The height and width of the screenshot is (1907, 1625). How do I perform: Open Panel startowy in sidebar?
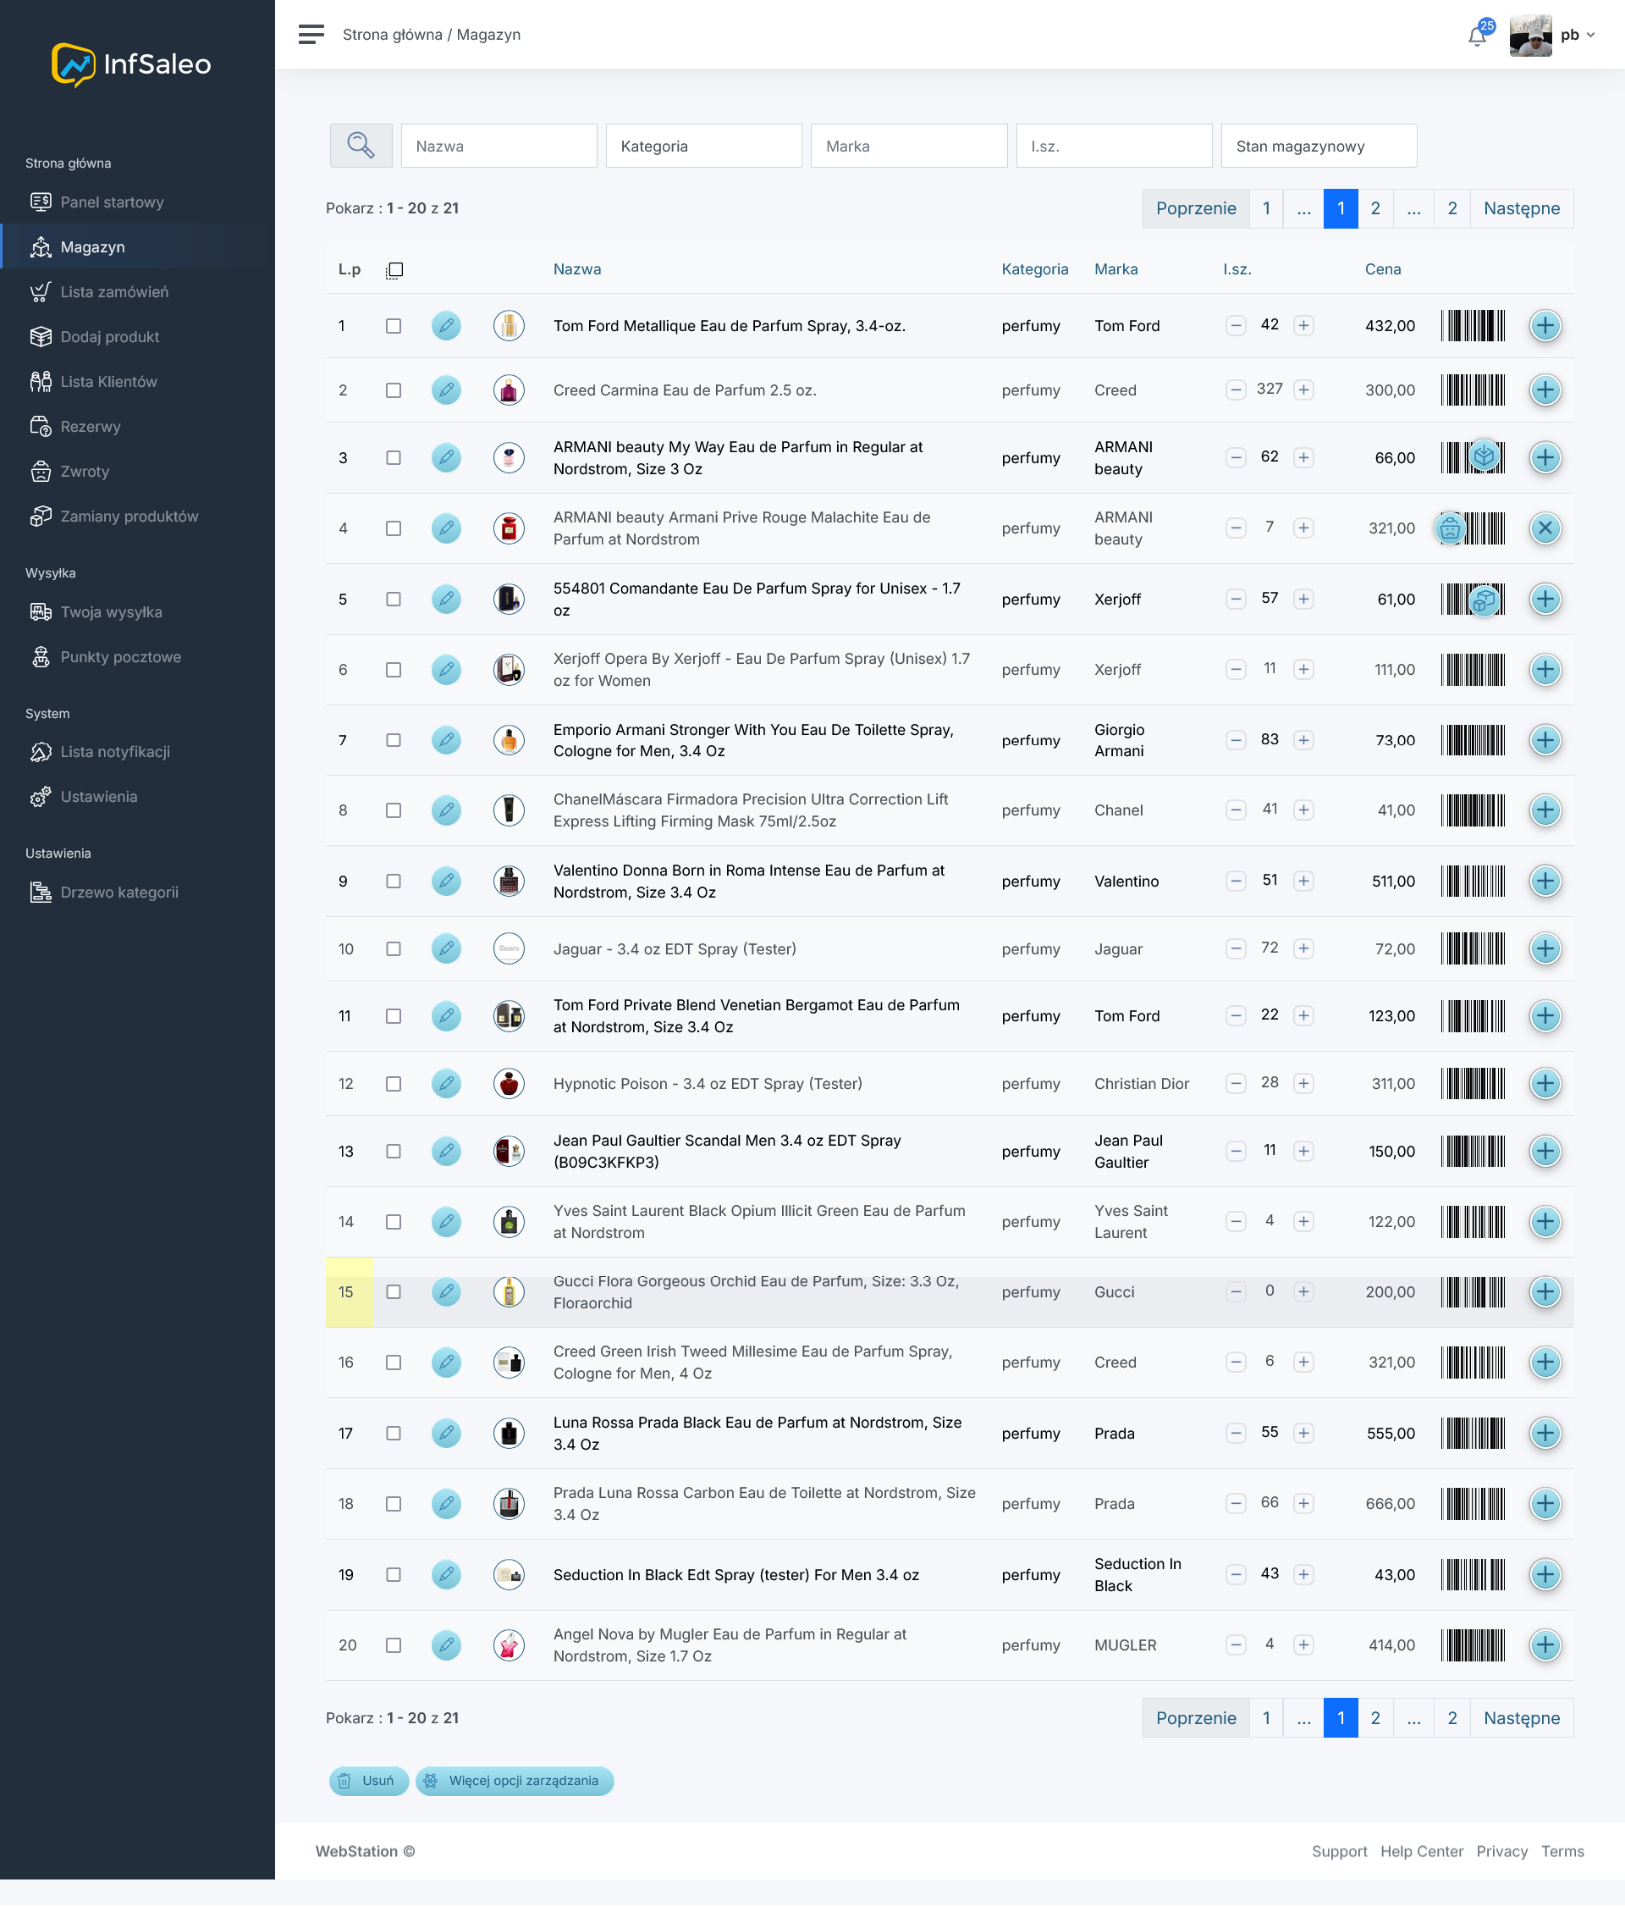[113, 202]
